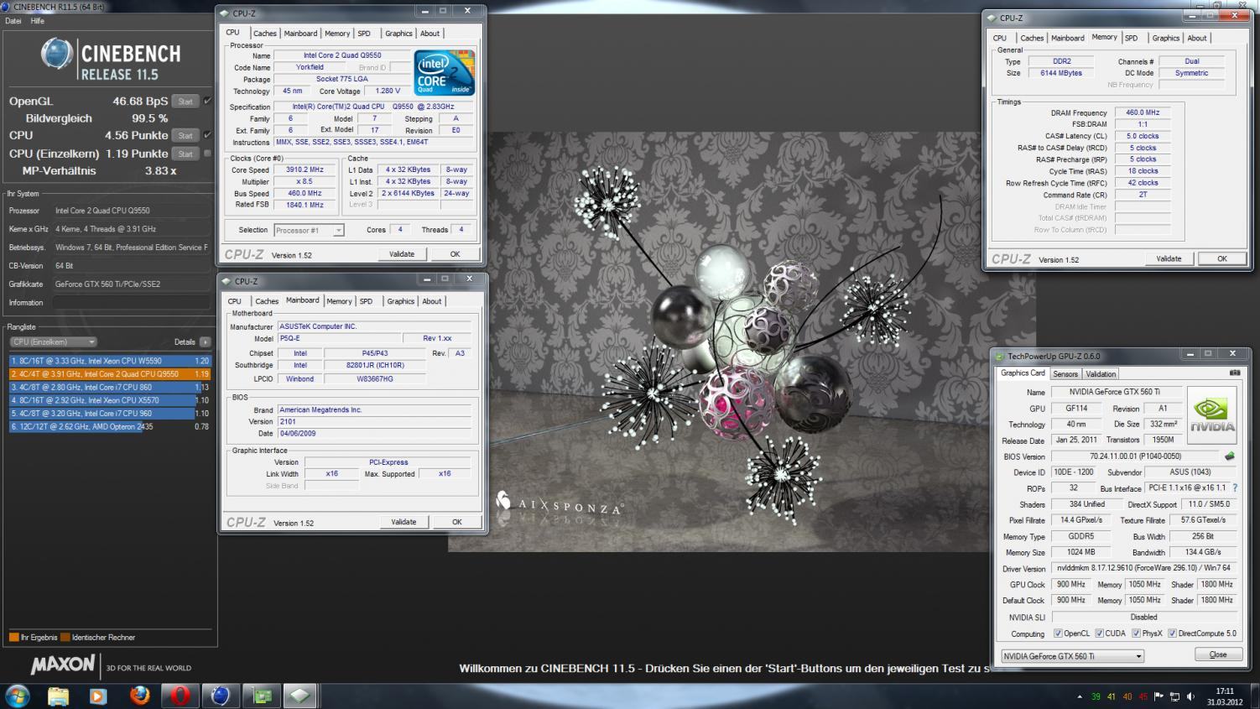Select ranking bar for Intel Xeon CPU W5590
The width and height of the screenshot is (1260, 709).
tap(110, 361)
